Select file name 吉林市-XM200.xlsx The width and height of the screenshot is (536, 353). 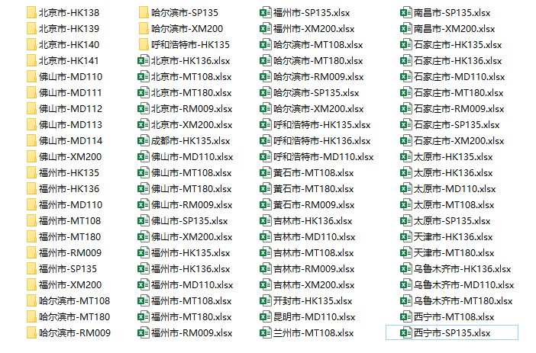[x=314, y=284]
